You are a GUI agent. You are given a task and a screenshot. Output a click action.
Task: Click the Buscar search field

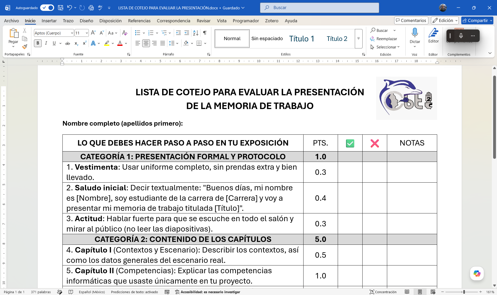[x=319, y=8]
